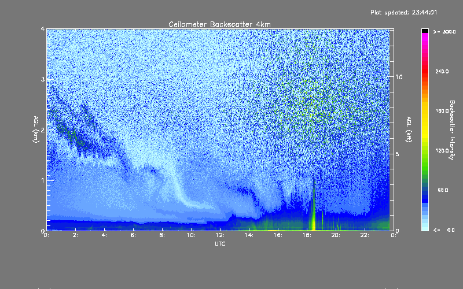463x289 pixels.
Task: Click the '20:' tick label on UTC axis
Action: (336, 235)
